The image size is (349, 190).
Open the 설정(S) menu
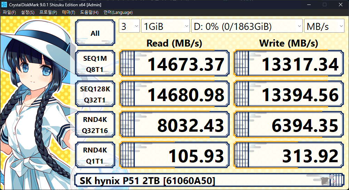pos(28,13)
